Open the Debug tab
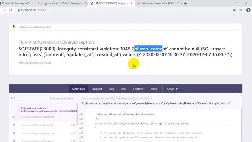The height and width of the screenshot is (142, 252). 154,89
